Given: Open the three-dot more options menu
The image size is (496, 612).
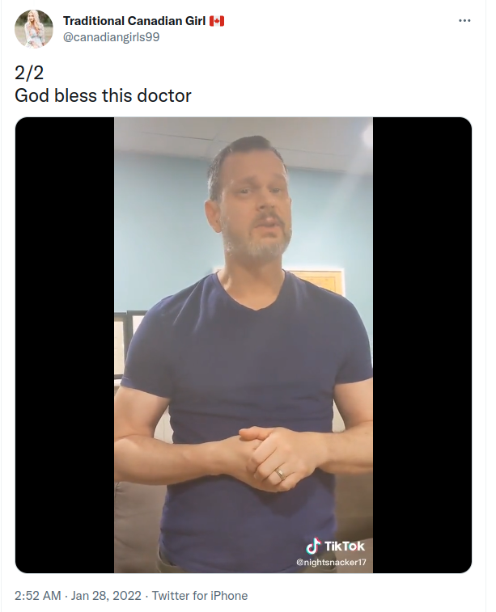Looking at the screenshot, I should [x=464, y=21].
